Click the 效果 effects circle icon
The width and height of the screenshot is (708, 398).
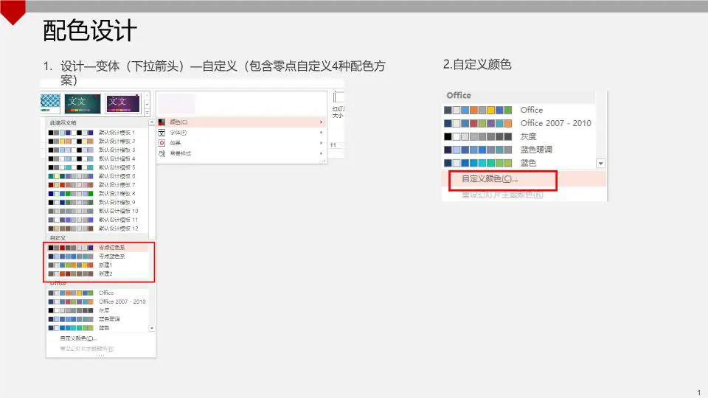(x=162, y=143)
